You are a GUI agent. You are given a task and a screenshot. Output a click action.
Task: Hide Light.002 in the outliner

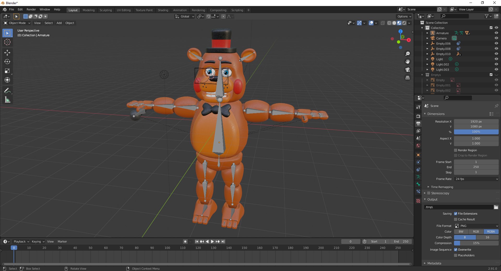coord(496,64)
